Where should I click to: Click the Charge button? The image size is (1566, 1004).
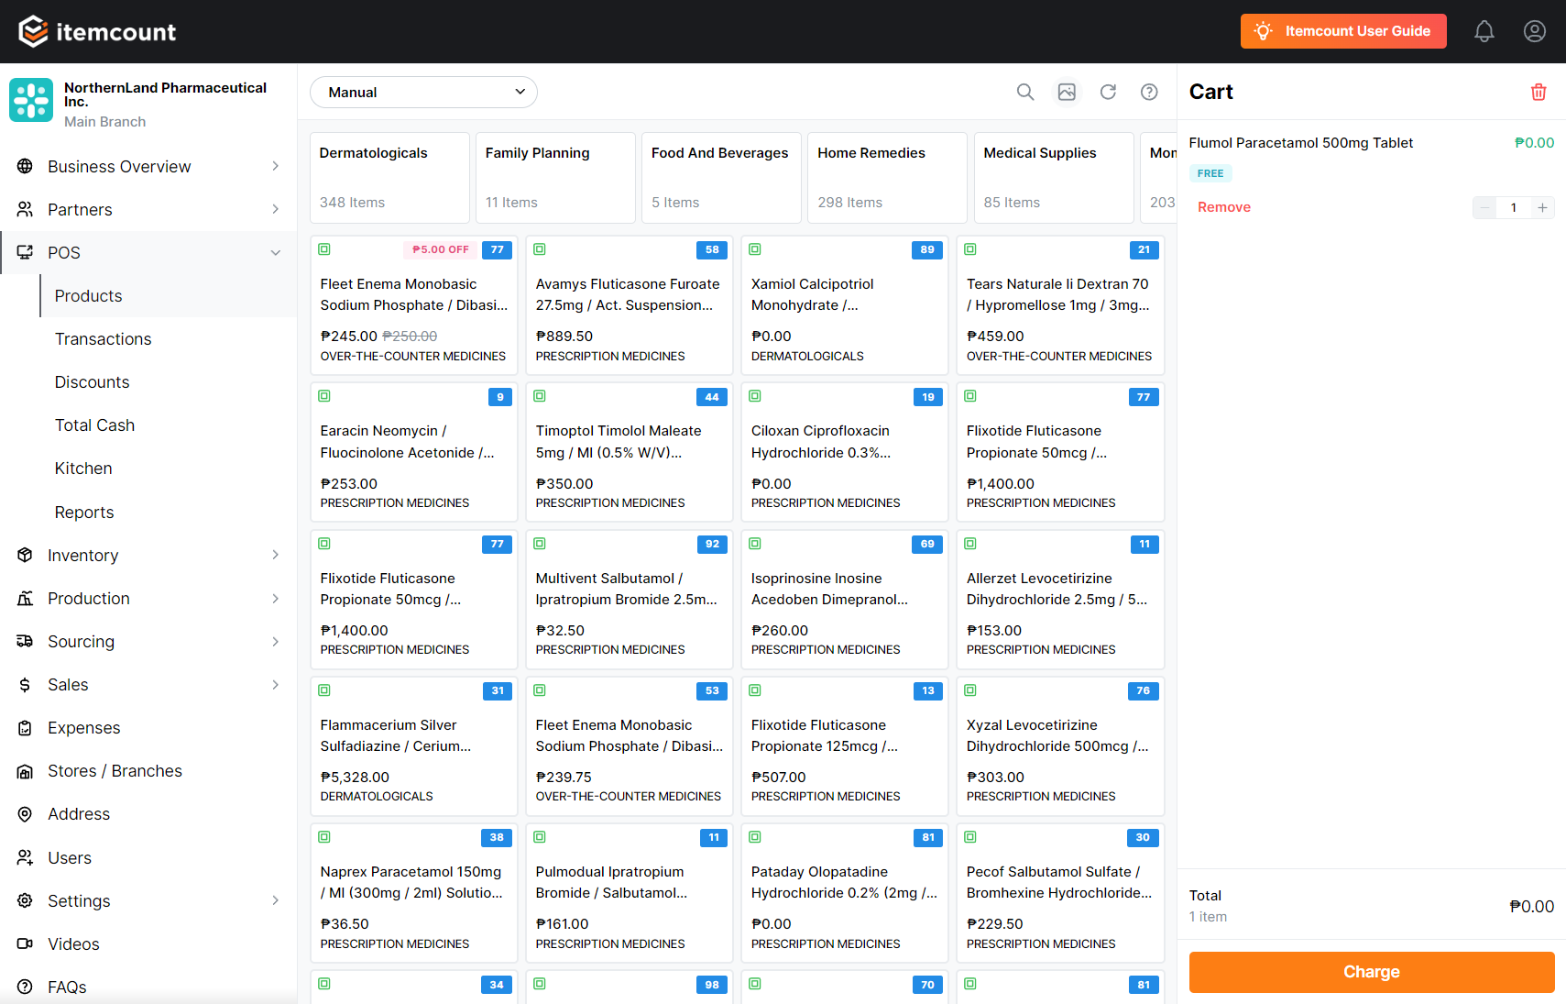[1372, 972]
